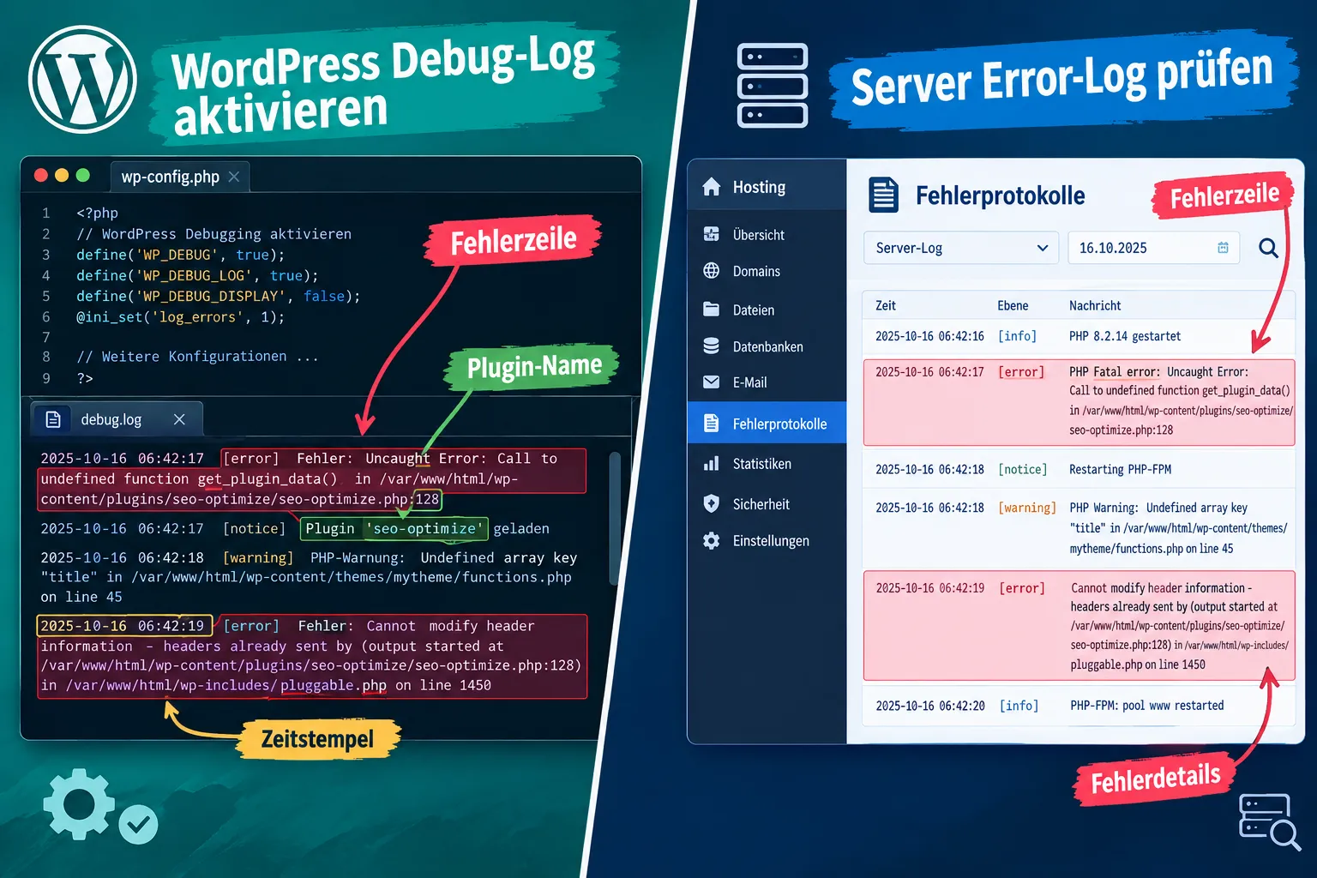Image resolution: width=1317 pixels, height=878 pixels.
Task: Click the settings gear with checkmark icon
Action: (100, 806)
